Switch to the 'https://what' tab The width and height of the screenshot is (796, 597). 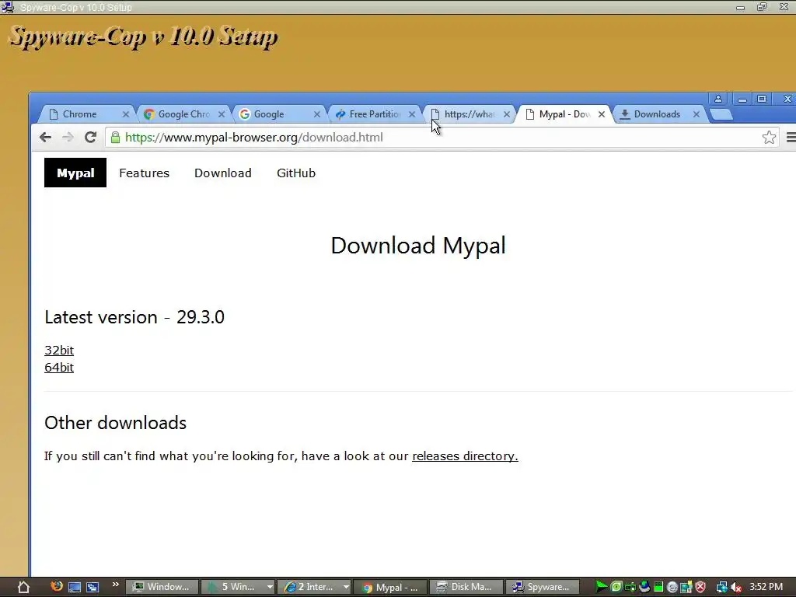(469, 114)
